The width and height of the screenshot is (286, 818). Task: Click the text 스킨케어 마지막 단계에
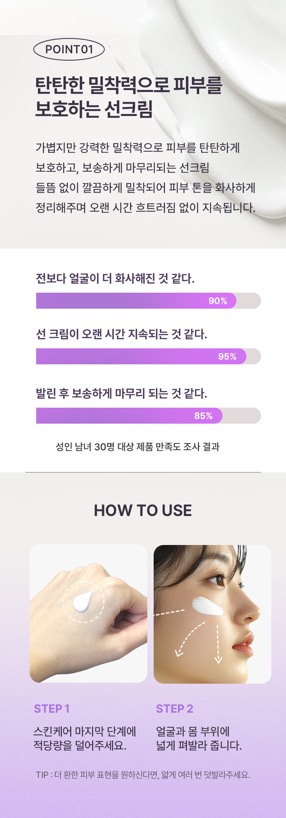[84, 731]
